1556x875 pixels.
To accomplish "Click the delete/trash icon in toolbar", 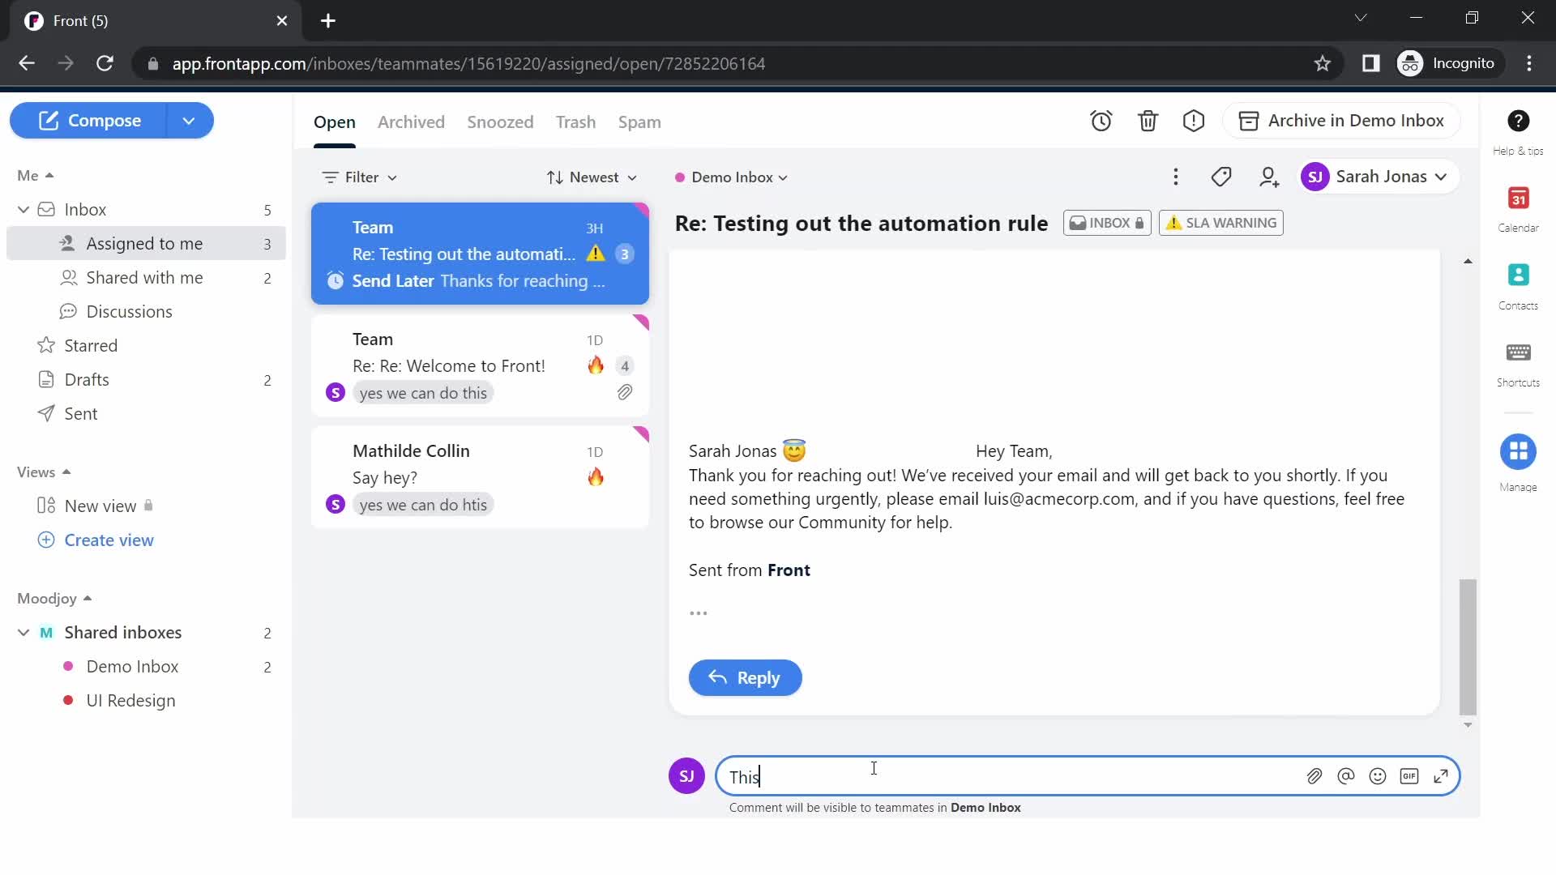I will pyautogui.click(x=1148, y=120).
